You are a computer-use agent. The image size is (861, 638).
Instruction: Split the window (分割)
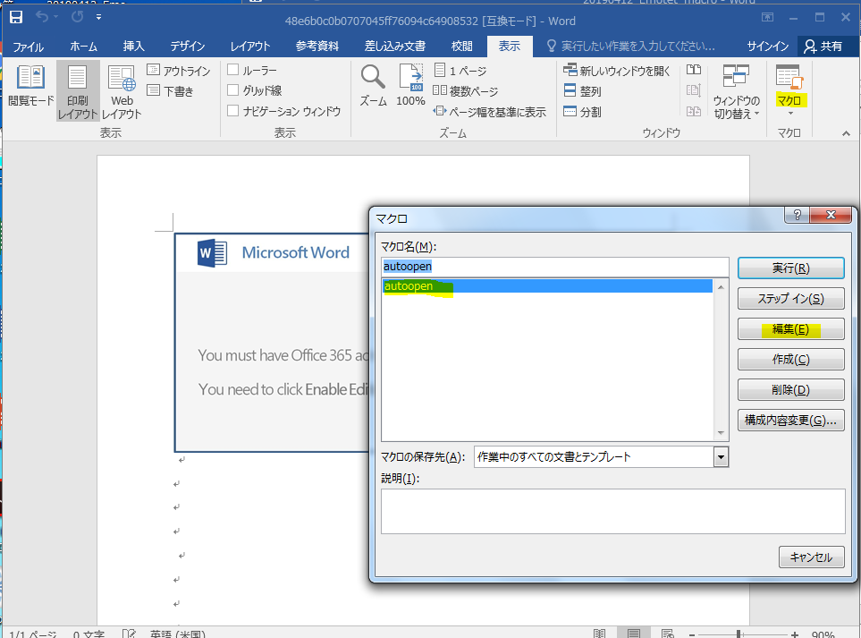583,112
